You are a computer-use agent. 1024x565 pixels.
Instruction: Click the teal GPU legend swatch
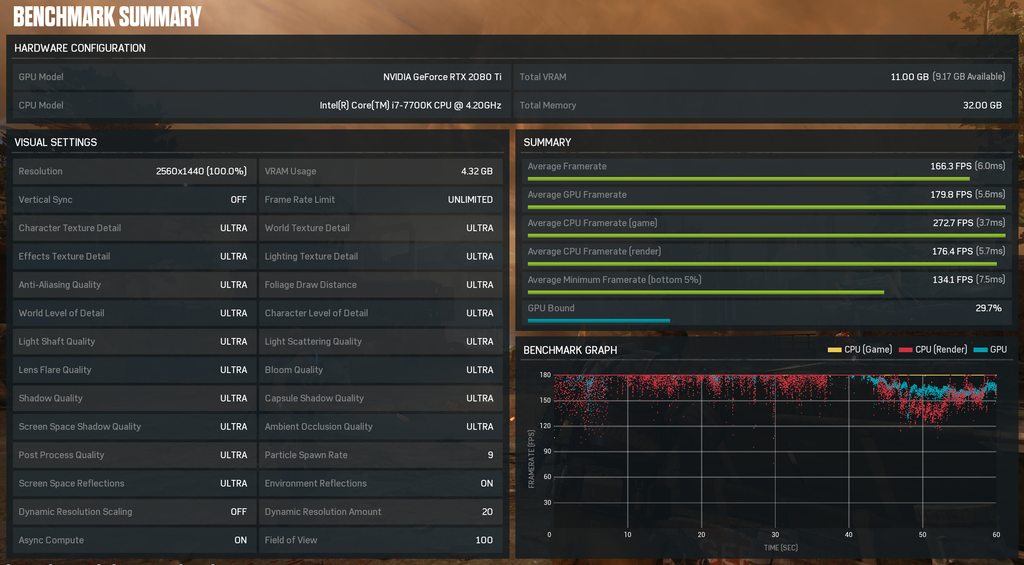pos(980,350)
